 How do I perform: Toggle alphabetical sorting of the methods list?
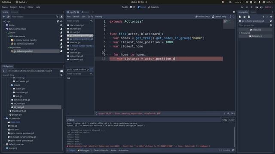(x=92, y=69)
